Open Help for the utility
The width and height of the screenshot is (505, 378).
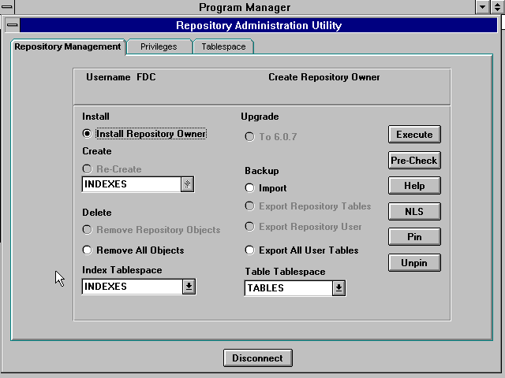pyautogui.click(x=414, y=186)
